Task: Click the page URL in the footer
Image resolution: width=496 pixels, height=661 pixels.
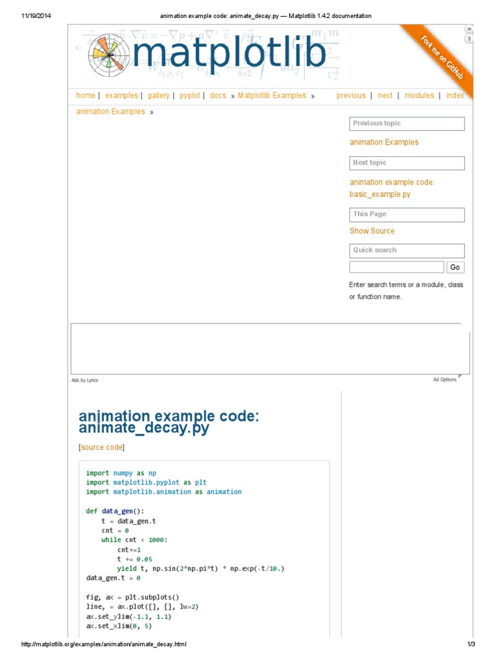Action: (x=104, y=644)
